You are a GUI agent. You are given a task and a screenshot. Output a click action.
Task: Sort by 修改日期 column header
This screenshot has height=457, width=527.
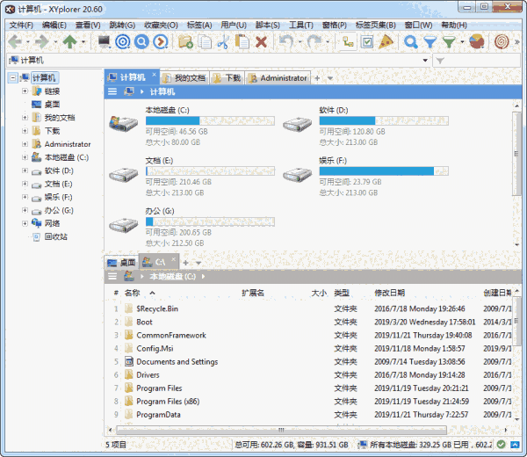pos(389,293)
